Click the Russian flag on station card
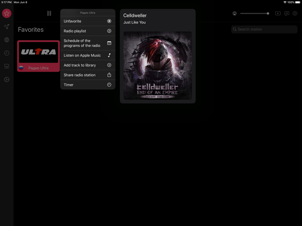 [x=21, y=68]
